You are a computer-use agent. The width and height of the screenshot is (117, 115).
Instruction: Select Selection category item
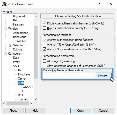[19, 45]
